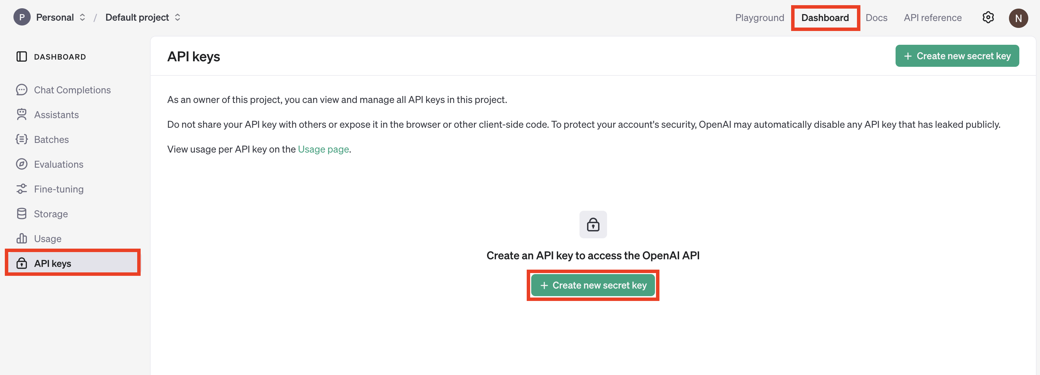Click the Batches braces icon
The height and width of the screenshot is (375, 1040).
tap(21, 139)
